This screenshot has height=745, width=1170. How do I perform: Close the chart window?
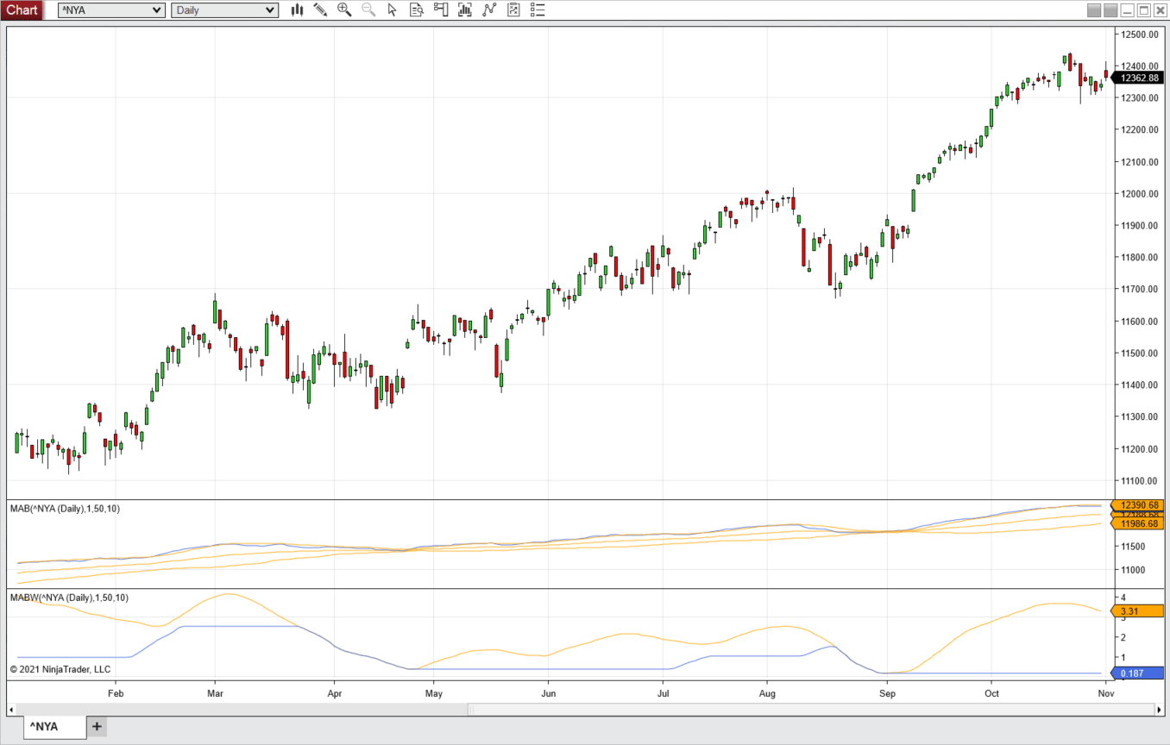[1159, 10]
